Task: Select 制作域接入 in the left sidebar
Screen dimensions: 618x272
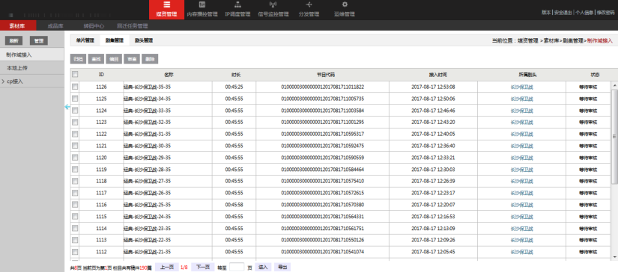Action: pos(19,55)
